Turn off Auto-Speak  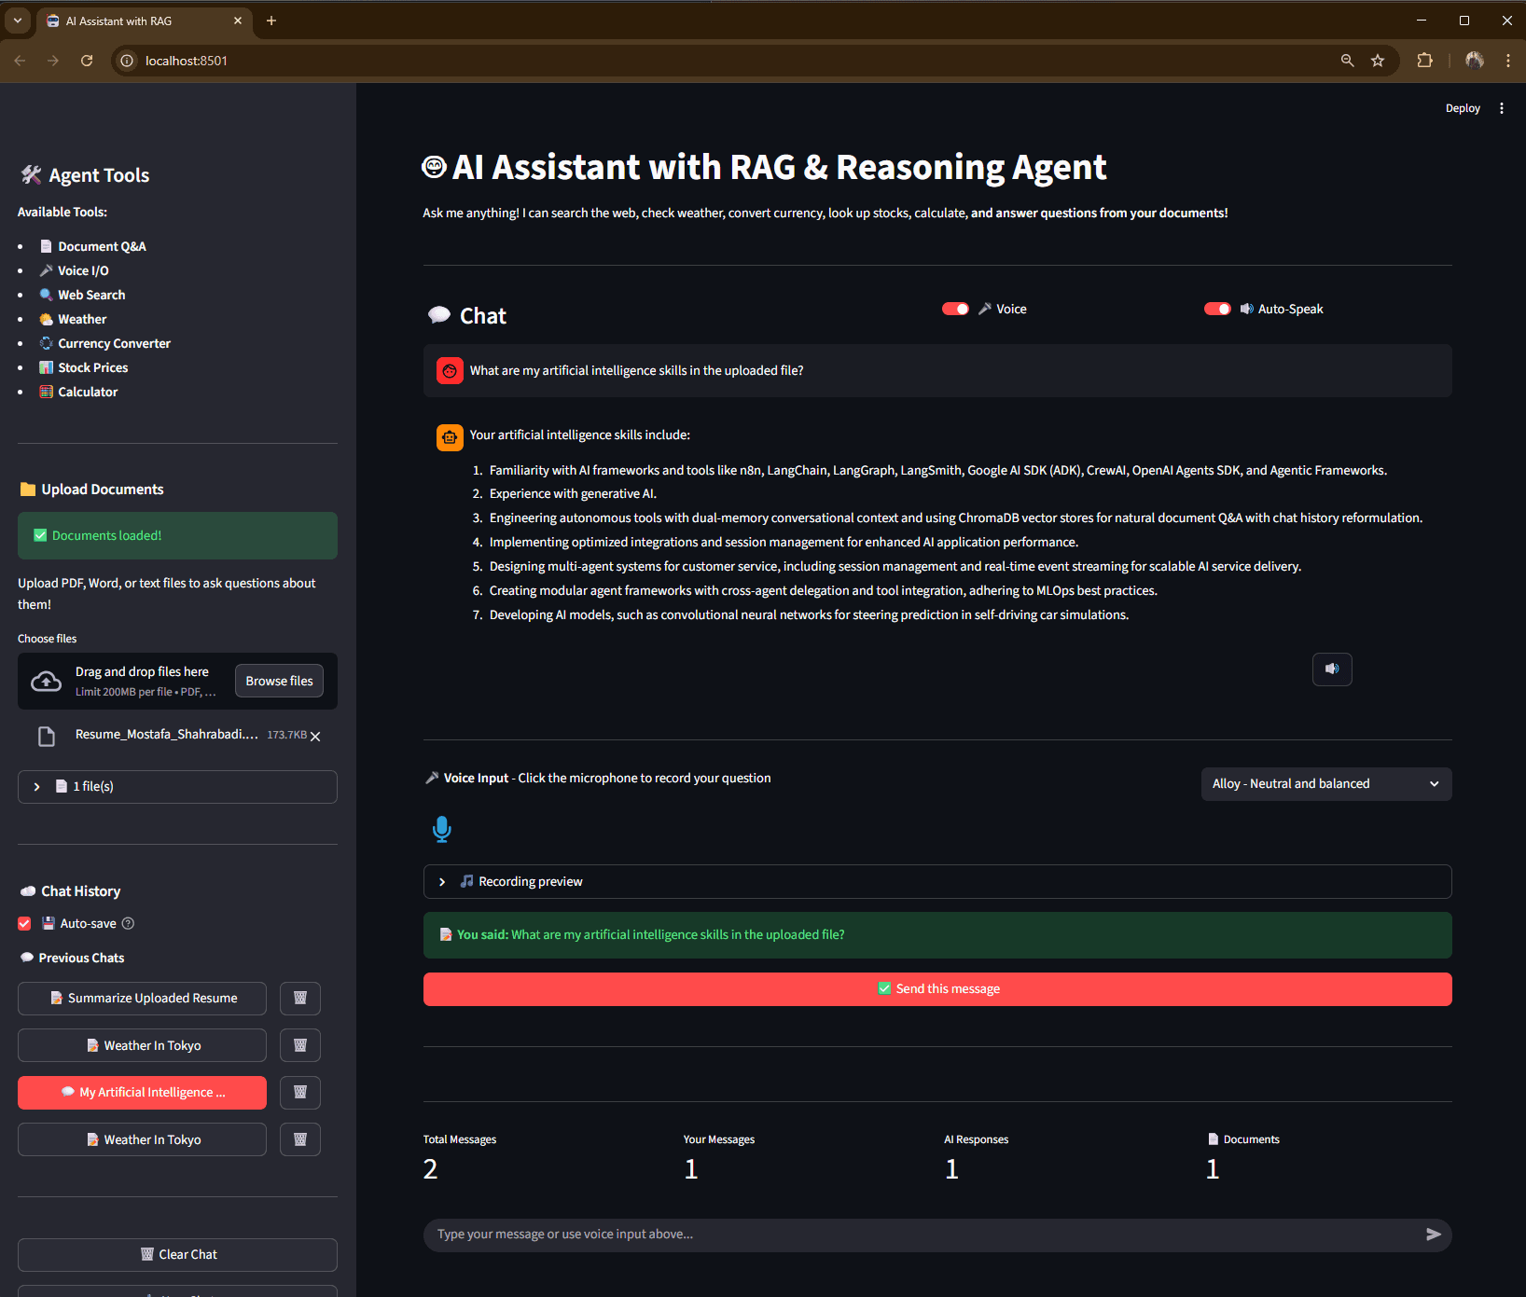point(1217,308)
